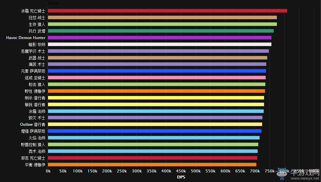Select the 狂怒 战士 tan bar
This screenshot has width=321, height=182.
(162, 18)
